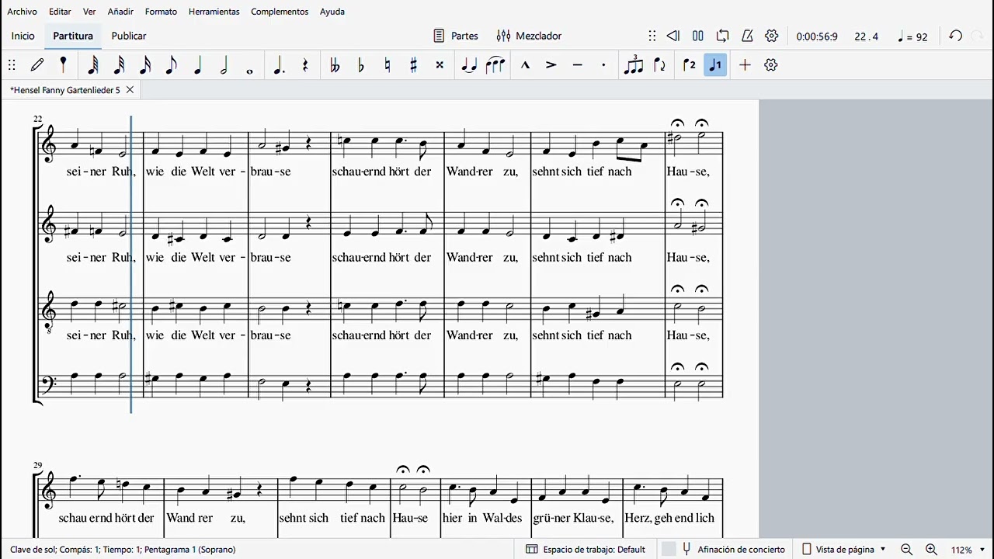
Task: Add a slur to the notes
Action: coord(495,65)
